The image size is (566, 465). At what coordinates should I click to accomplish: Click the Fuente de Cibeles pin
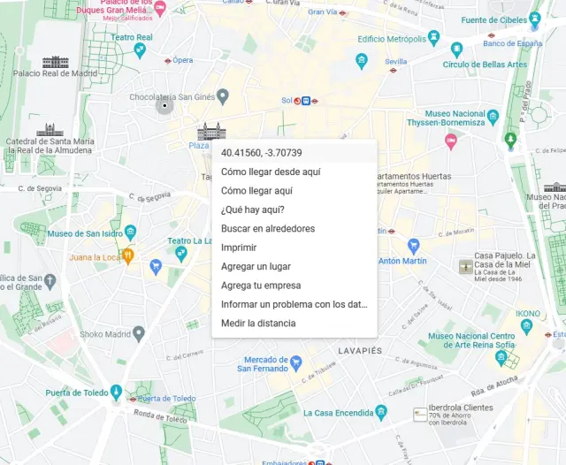click(534, 19)
